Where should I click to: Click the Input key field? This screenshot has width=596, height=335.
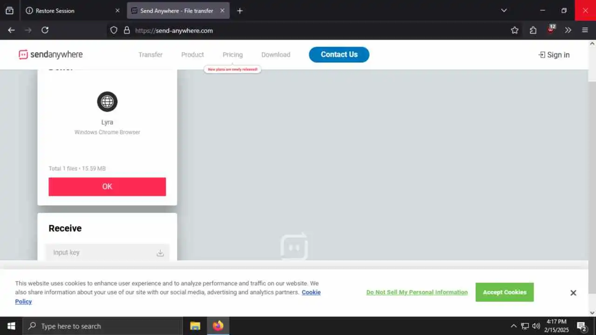click(107, 253)
